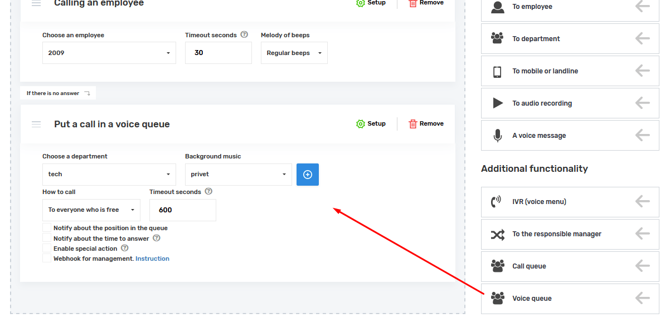Open the webhook Instruction link
Viewport: 670px width, 323px height.
point(152,259)
